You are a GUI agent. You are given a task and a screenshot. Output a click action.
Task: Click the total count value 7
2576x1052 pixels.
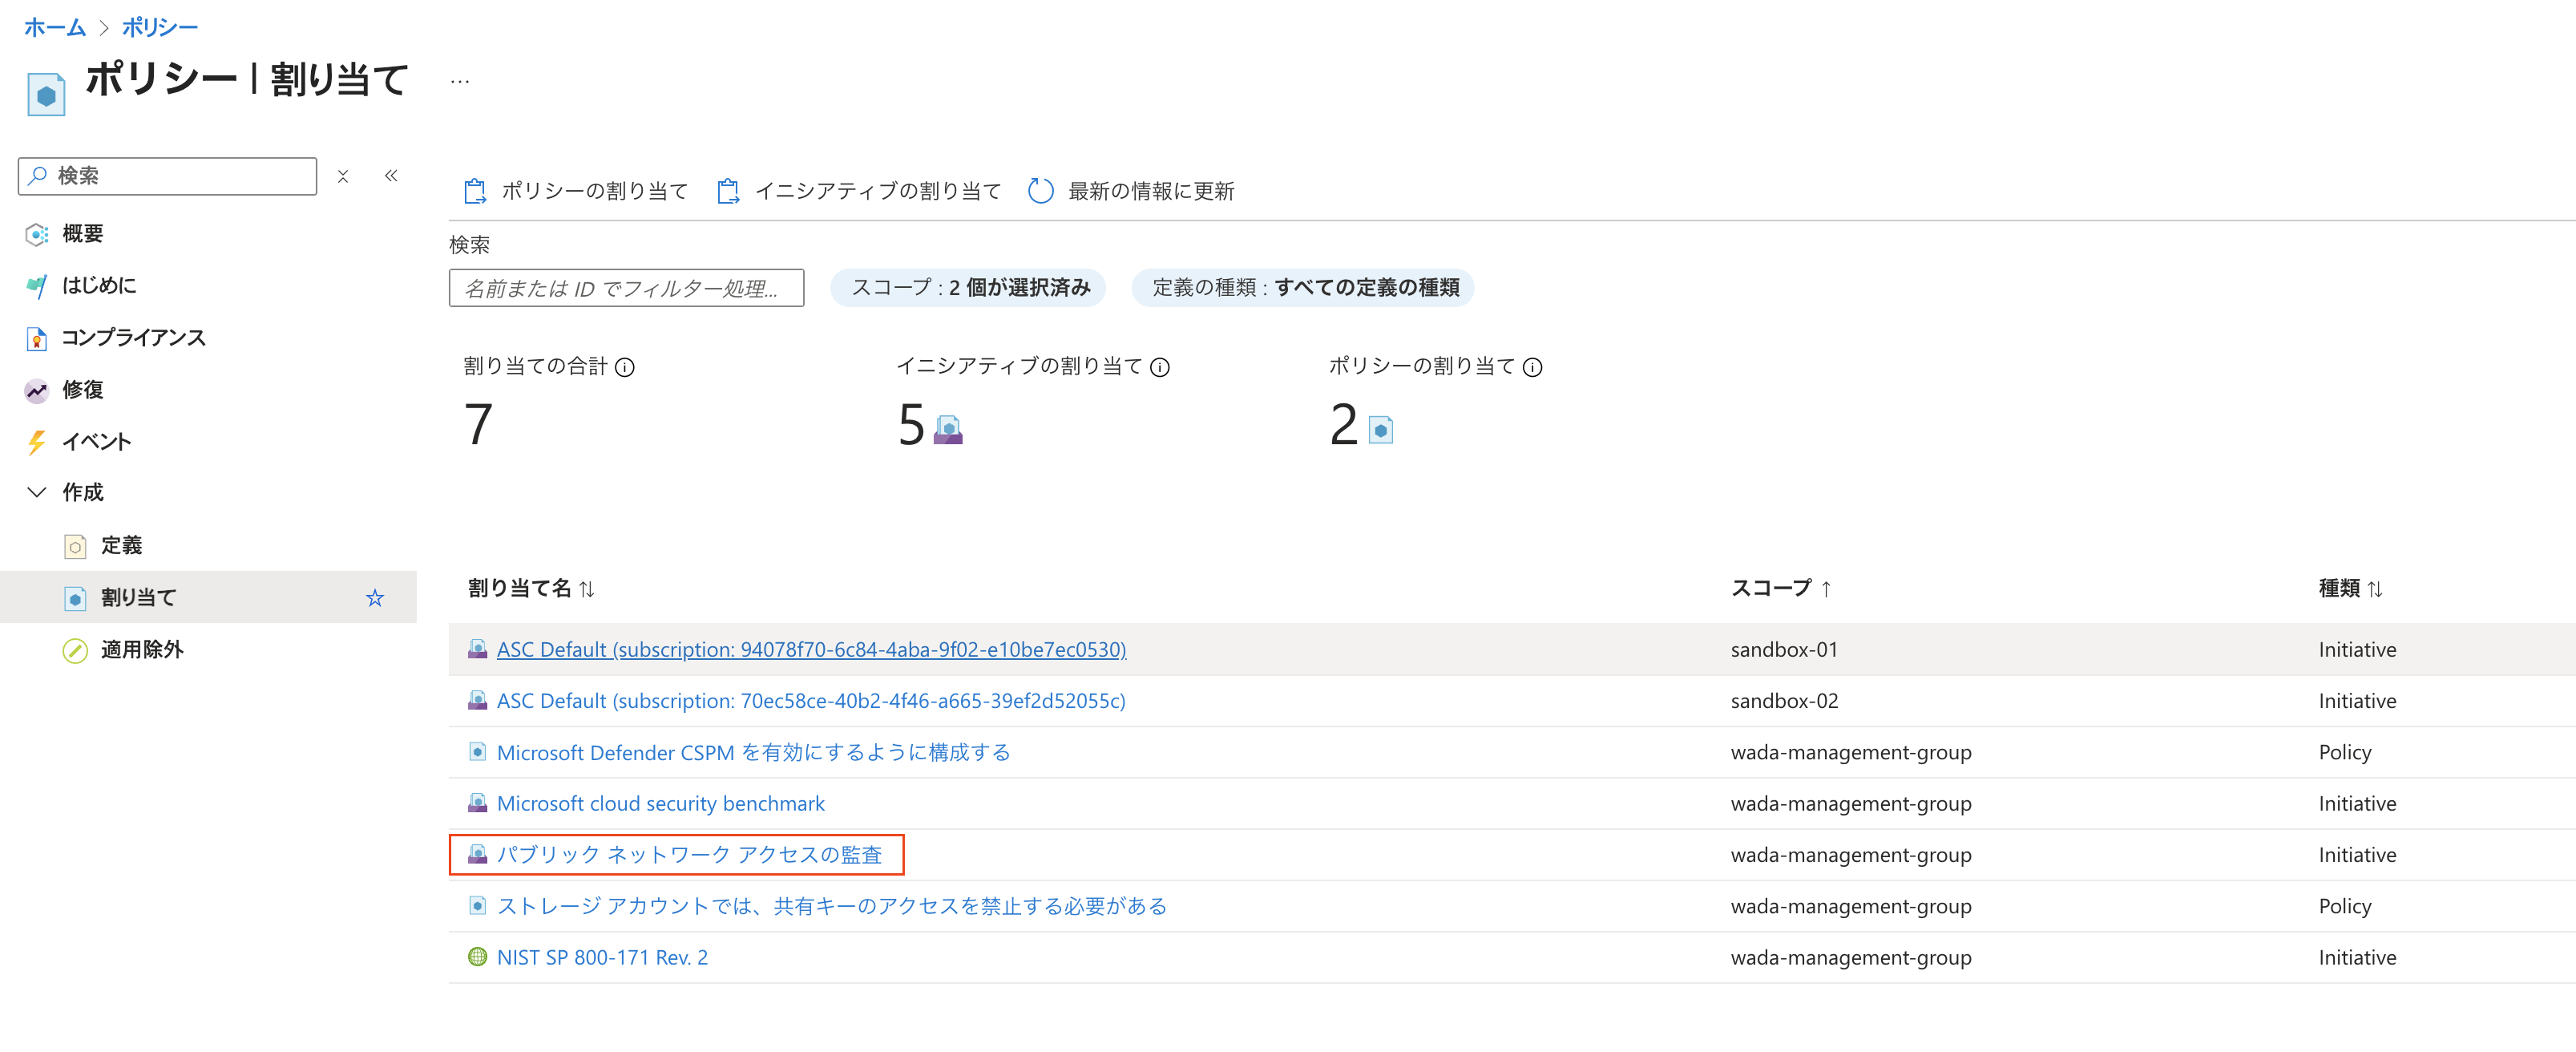tap(479, 424)
